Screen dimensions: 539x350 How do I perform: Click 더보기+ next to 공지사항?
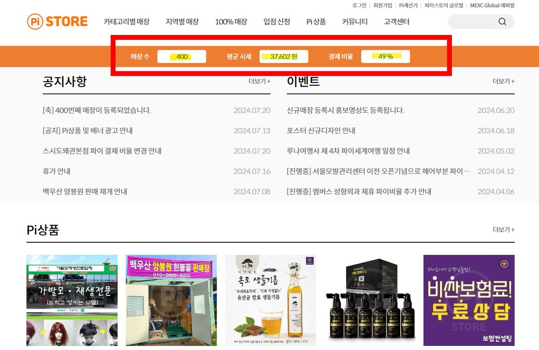260,81
